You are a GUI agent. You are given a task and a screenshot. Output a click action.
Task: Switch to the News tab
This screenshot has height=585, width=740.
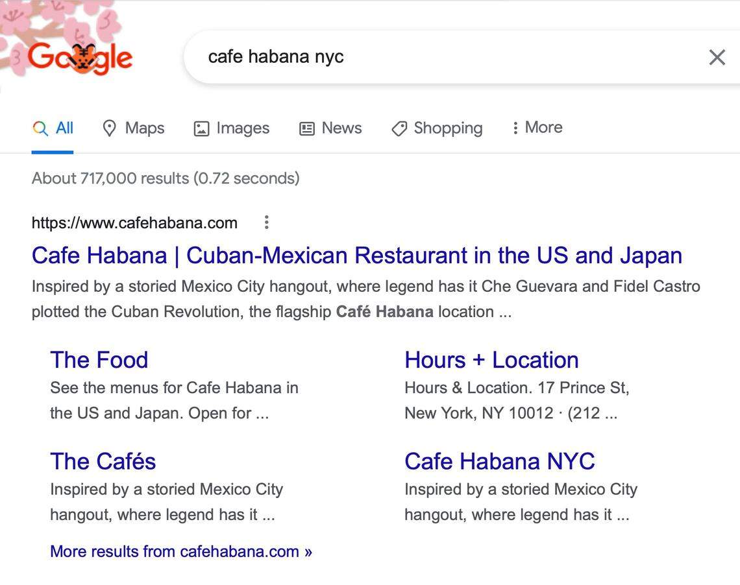coord(330,128)
